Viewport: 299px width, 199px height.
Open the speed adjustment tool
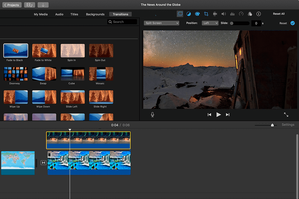pyautogui.click(x=241, y=14)
